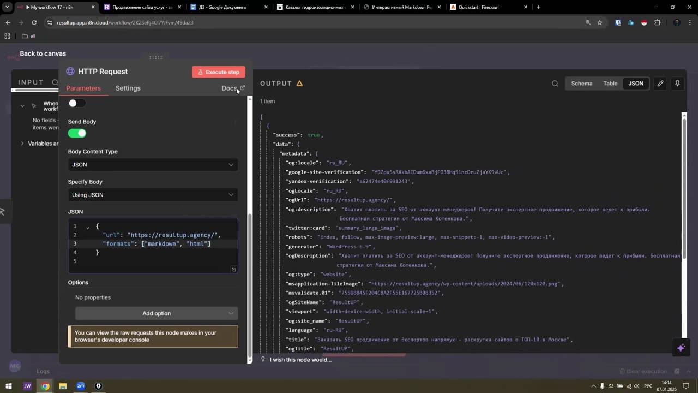The image size is (698, 393).
Task: Switch output view to Table
Action: (x=610, y=84)
